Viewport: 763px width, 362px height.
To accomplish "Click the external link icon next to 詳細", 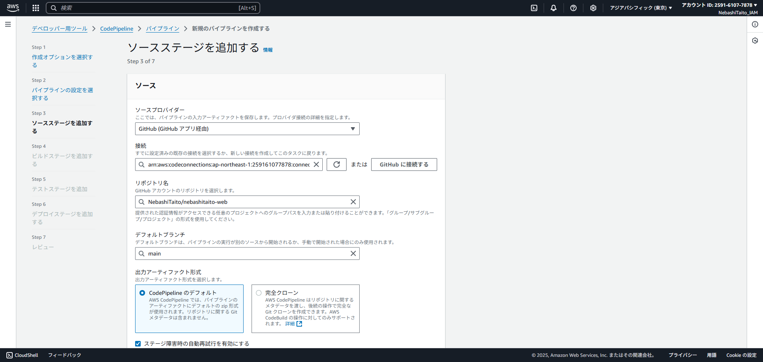I will pos(300,324).
